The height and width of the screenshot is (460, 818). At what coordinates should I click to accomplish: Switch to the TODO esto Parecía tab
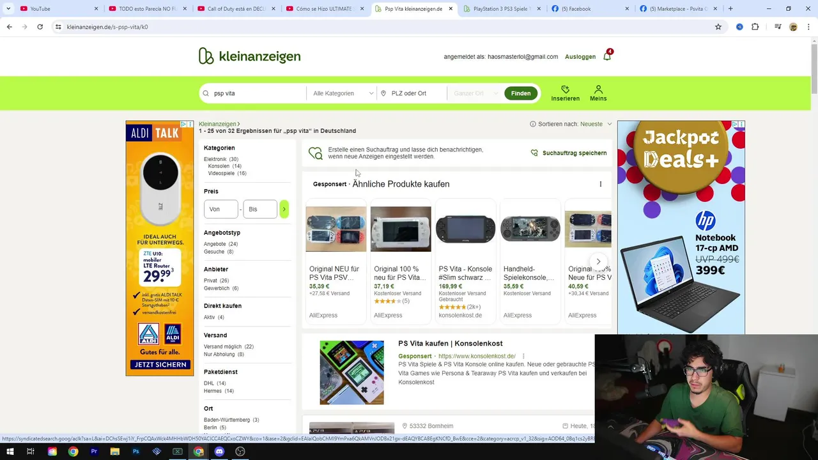pyautogui.click(x=147, y=9)
